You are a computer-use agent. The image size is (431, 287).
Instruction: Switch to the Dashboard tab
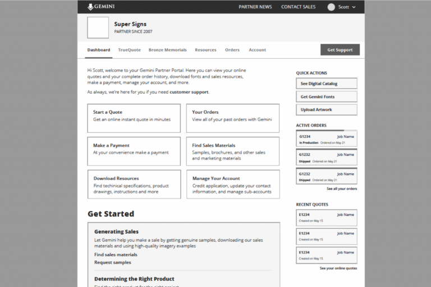(99, 50)
